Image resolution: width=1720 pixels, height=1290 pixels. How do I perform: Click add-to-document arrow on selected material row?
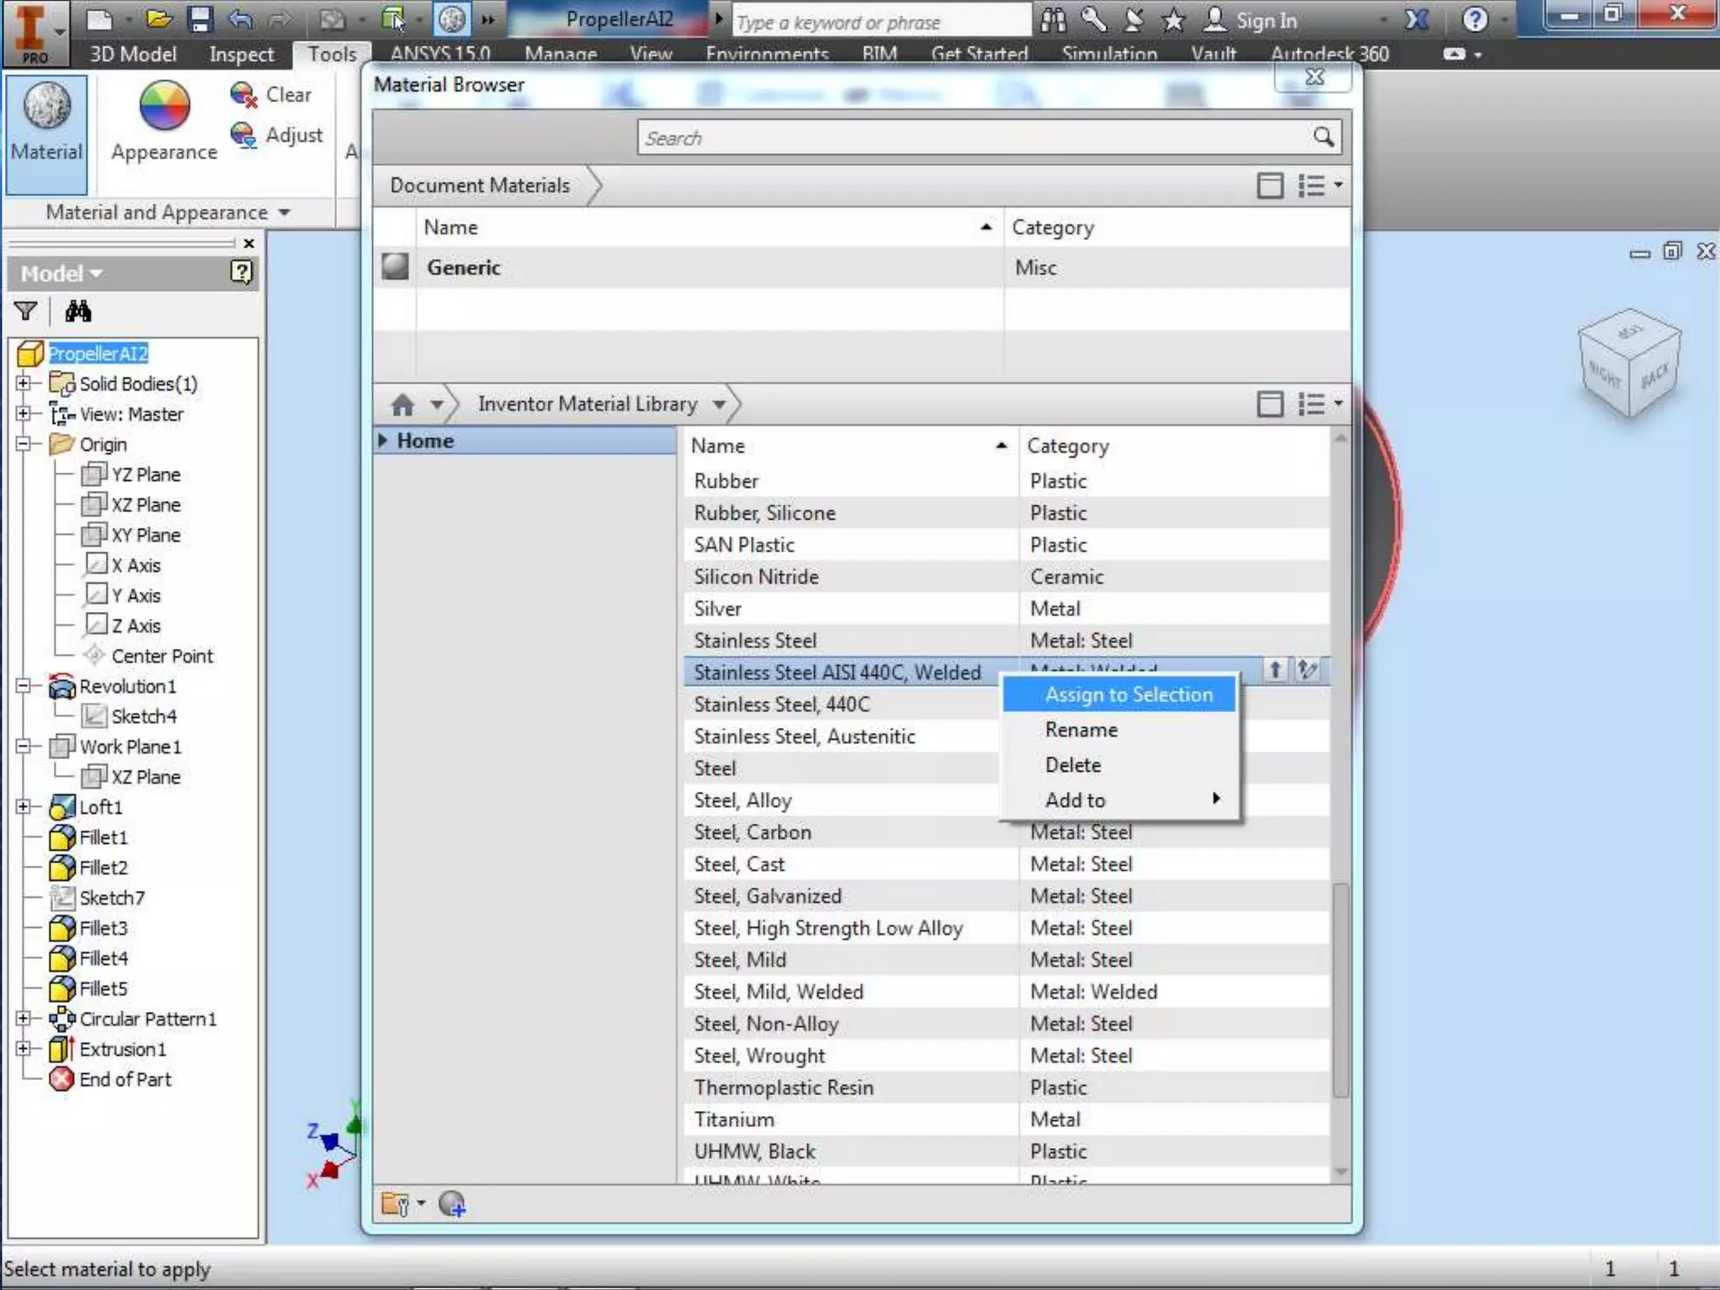(x=1275, y=670)
